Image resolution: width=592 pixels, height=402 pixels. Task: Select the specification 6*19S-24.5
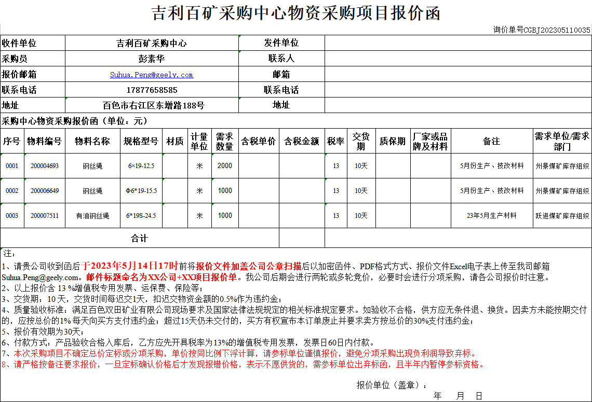click(x=141, y=216)
